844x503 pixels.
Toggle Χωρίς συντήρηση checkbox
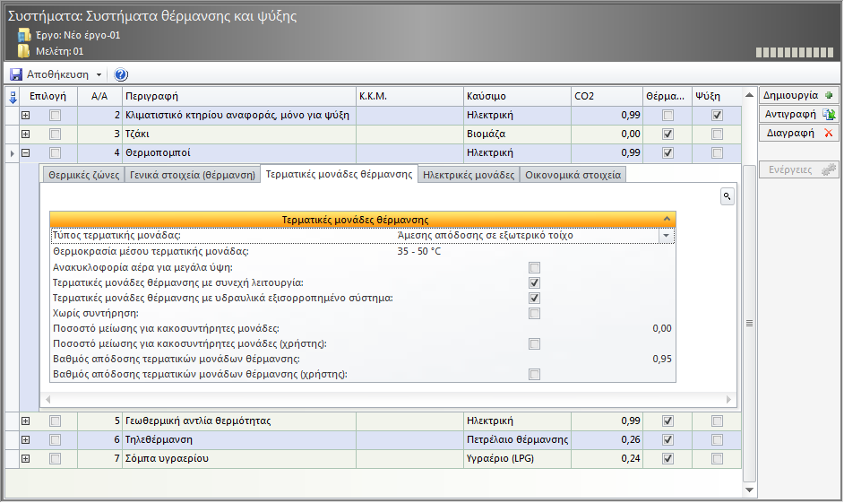(x=535, y=314)
